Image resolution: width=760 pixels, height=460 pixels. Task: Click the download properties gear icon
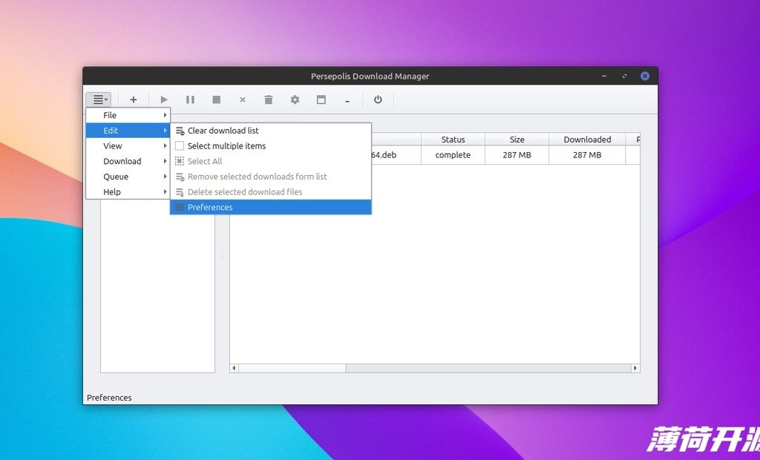[x=295, y=100]
